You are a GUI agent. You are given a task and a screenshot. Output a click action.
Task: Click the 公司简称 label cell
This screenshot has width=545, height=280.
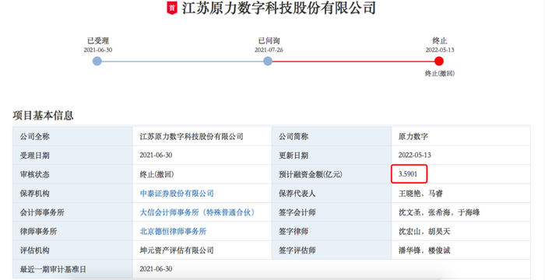332,137
